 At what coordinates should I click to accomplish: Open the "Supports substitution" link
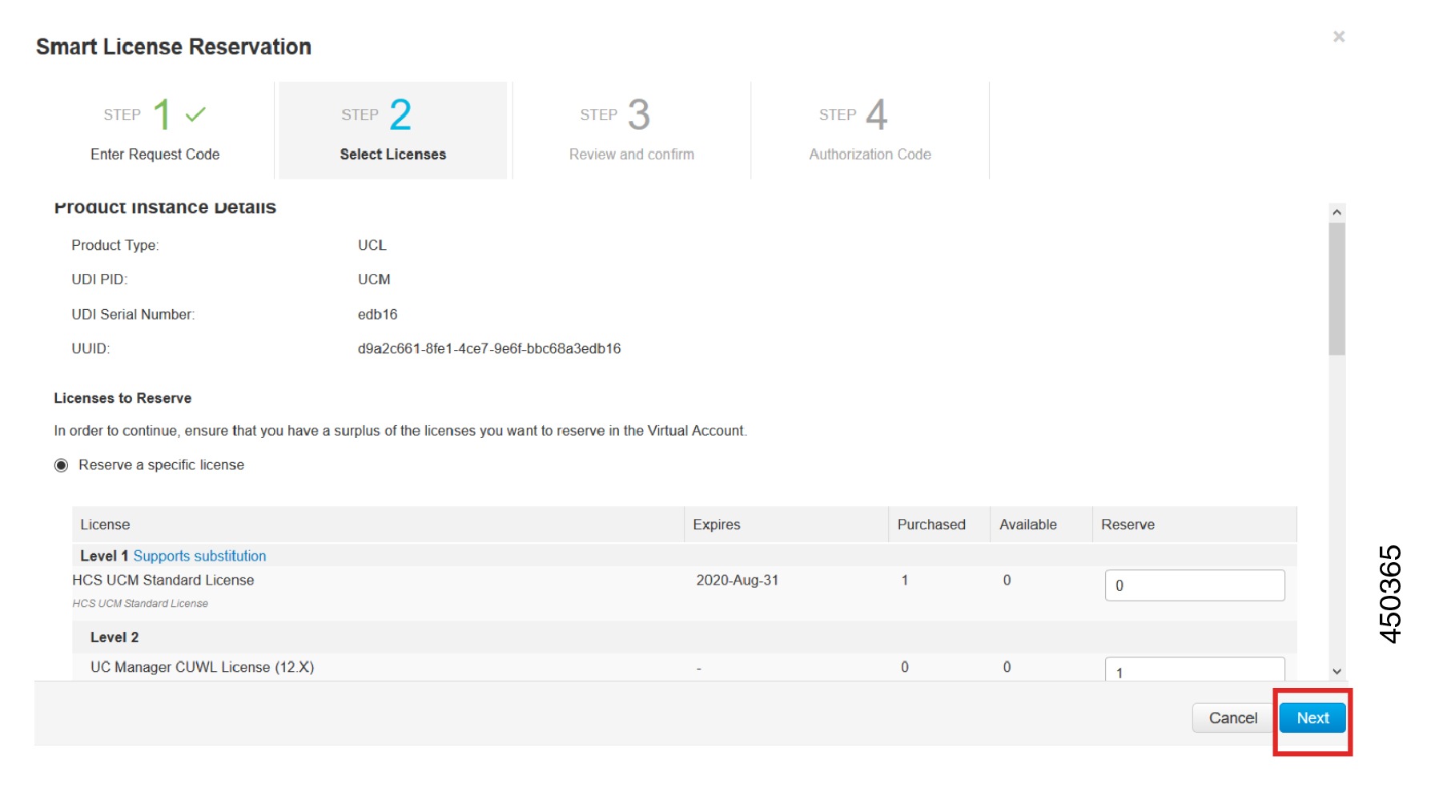pyautogui.click(x=200, y=555)
